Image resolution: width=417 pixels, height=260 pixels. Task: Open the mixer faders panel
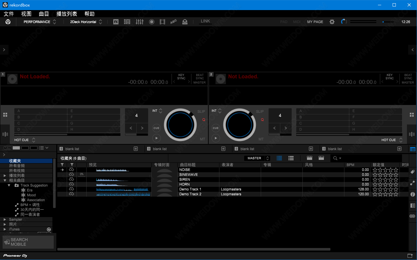(x=140, y=22)
